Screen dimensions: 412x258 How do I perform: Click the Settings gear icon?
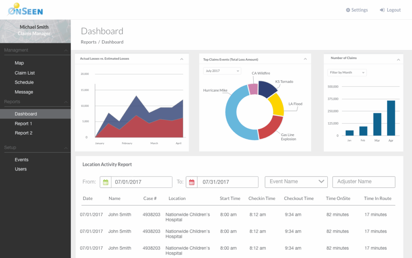(x=348, y=10)
